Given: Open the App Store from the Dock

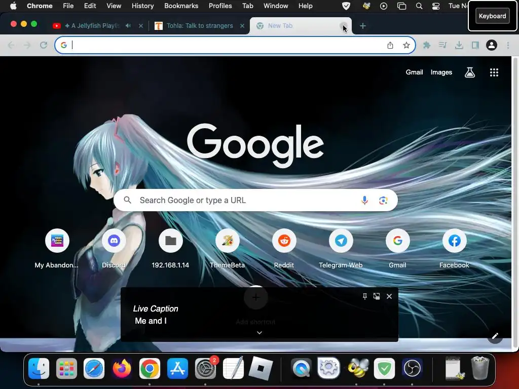Looking at the screenshot, I should click(x=177, y=368).
